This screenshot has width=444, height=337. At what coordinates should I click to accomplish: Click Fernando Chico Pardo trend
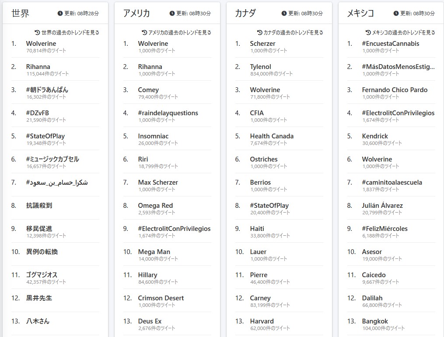tap(395, 90)
